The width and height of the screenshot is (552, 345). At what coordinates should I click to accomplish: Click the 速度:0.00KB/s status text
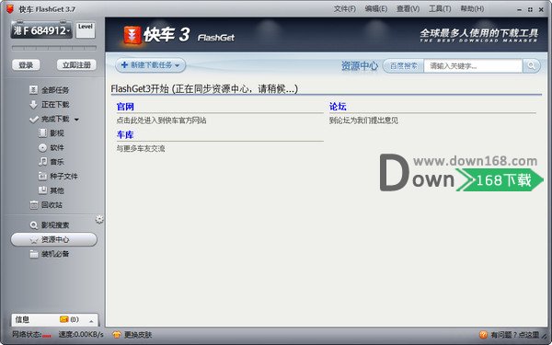tap(81, 335)
